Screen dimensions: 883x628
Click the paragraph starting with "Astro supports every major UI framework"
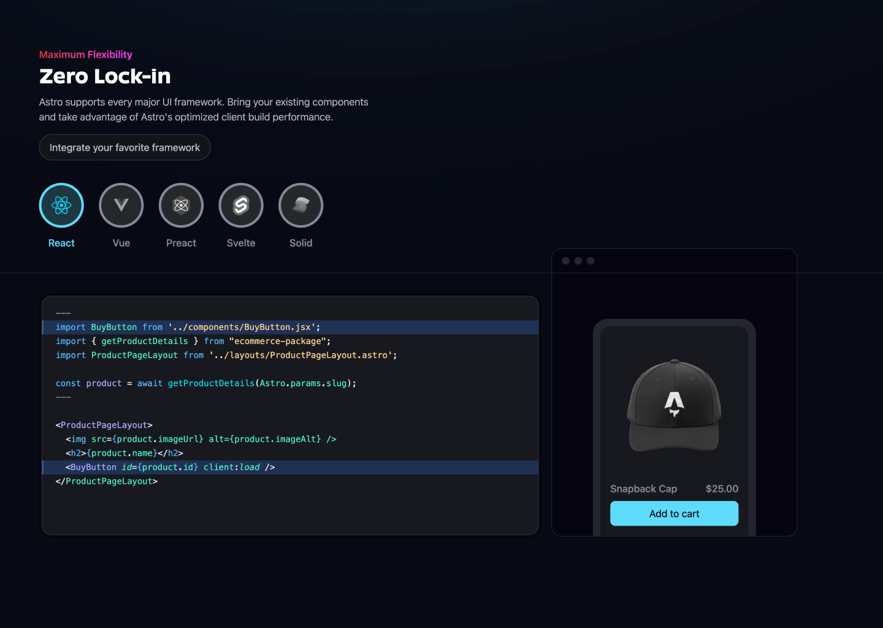[204, 109]
